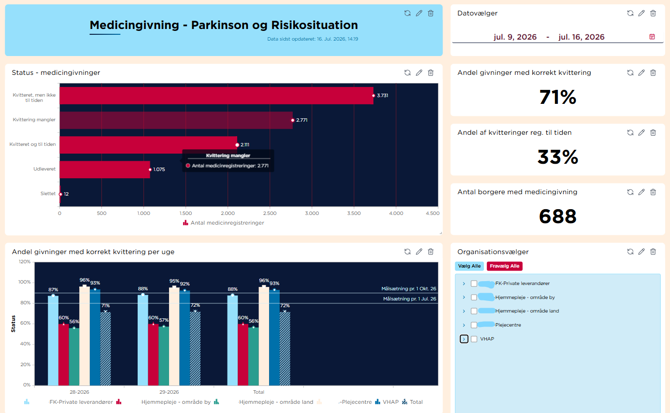Expand the VHAP tree node
This screenshot has width=670, height=413.
[x=464, y=339]
